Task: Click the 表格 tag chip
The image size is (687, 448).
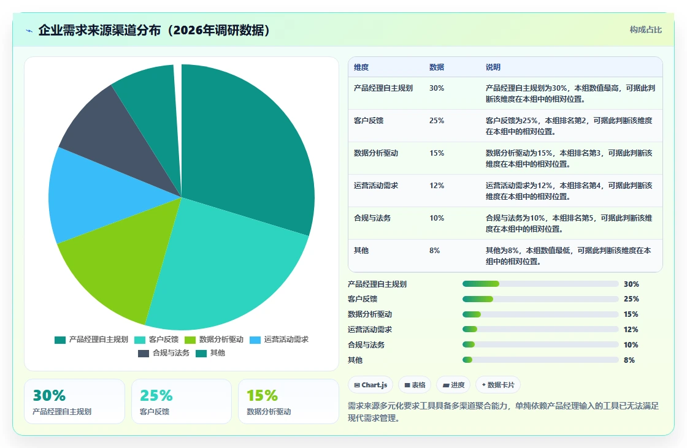Action: (x=415, y=385)
